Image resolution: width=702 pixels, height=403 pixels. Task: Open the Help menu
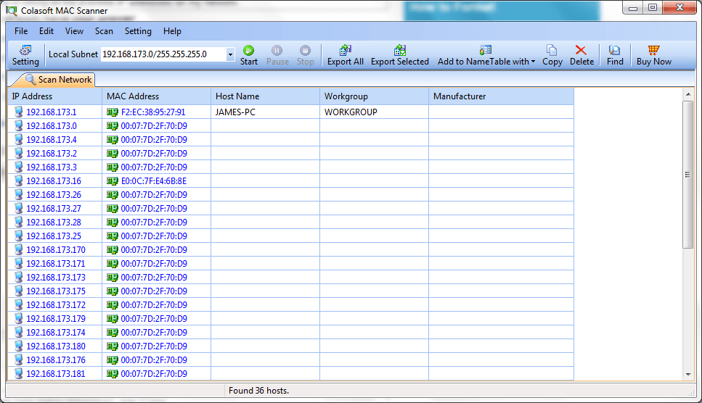(x=172, y=31)
